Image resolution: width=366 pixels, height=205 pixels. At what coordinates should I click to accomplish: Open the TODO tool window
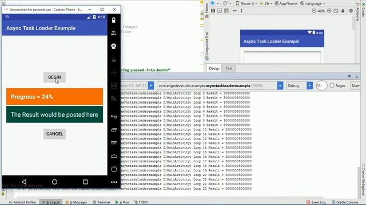click(x=141, y=202)
